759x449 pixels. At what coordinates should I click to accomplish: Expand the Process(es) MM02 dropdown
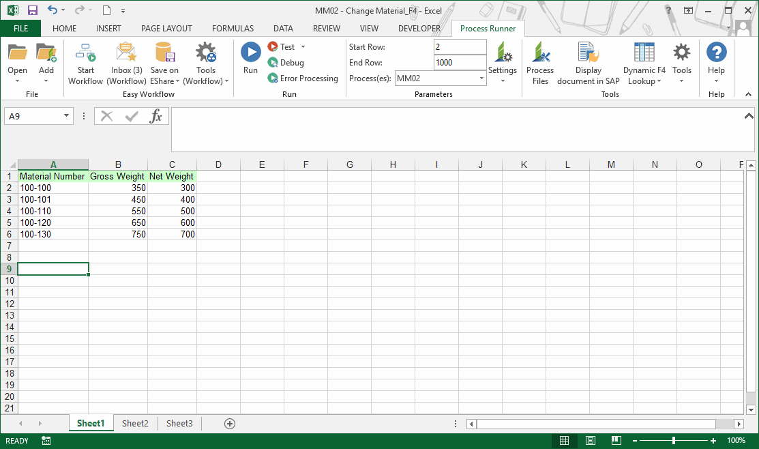pos(481,78)
